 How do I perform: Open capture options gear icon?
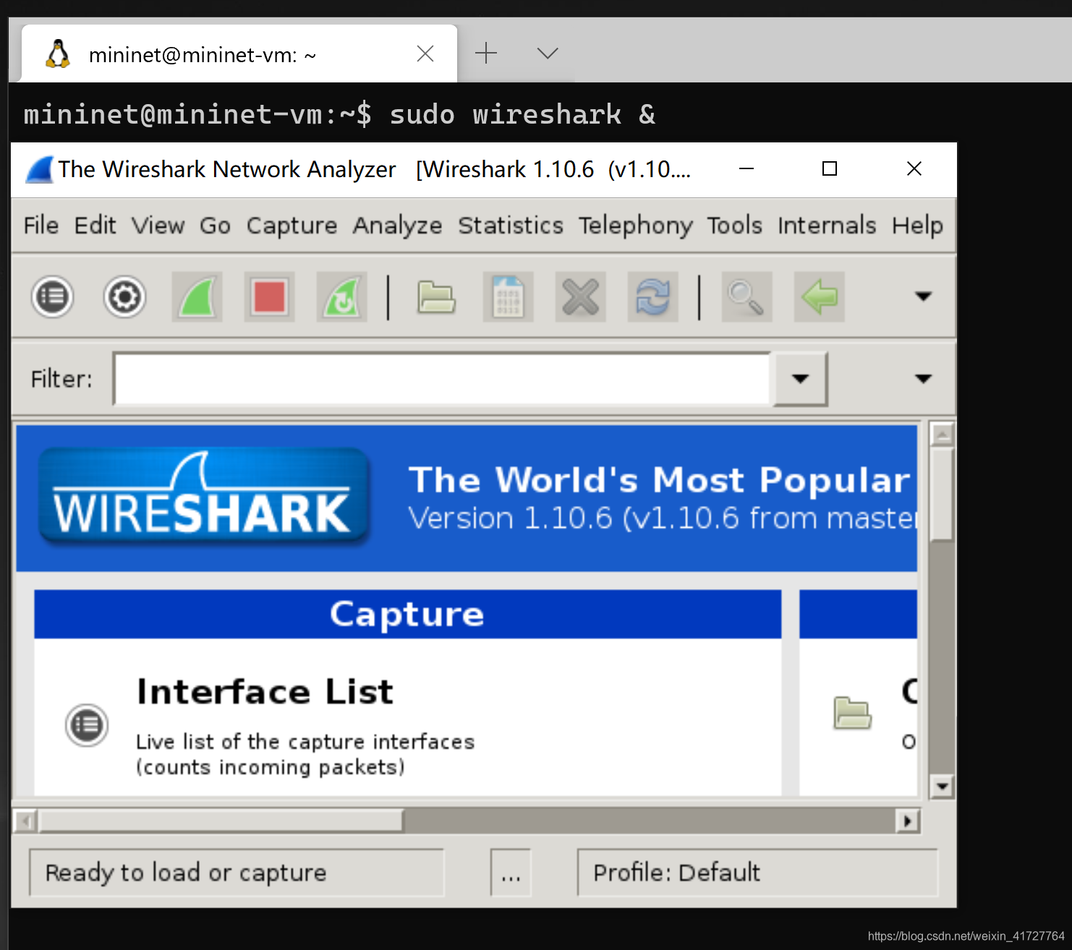[x=124, y=296]
